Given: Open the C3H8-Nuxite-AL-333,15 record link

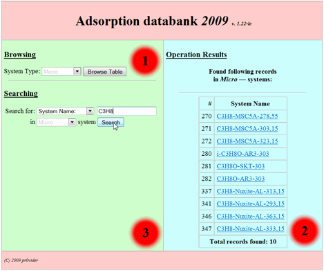Looking at the screenshot, I should (x=251, y=229).
